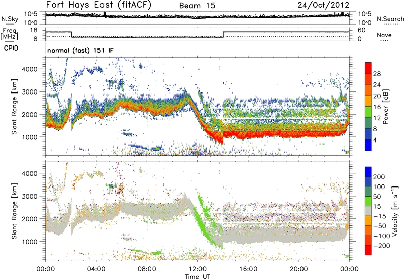The width and height of the screenshot is (404, 280).
Task: Click the "04:00" time axis label
Action: tap(96, 269)
